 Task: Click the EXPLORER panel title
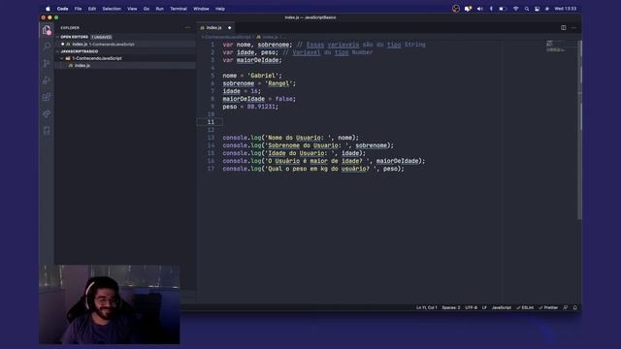pos(70,28)
